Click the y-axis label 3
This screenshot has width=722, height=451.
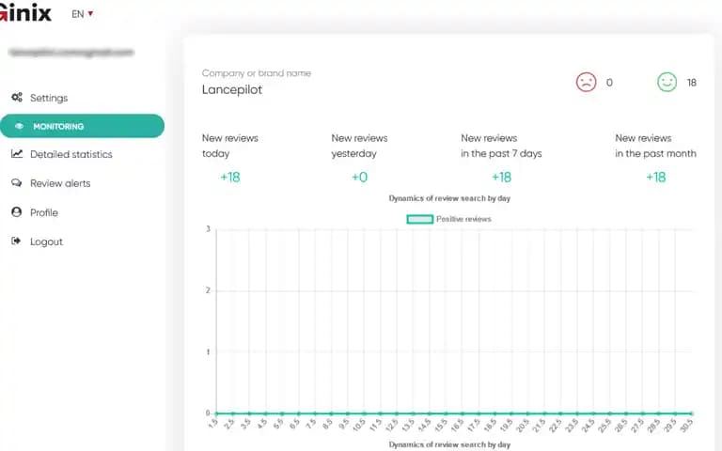coord(208,228)
